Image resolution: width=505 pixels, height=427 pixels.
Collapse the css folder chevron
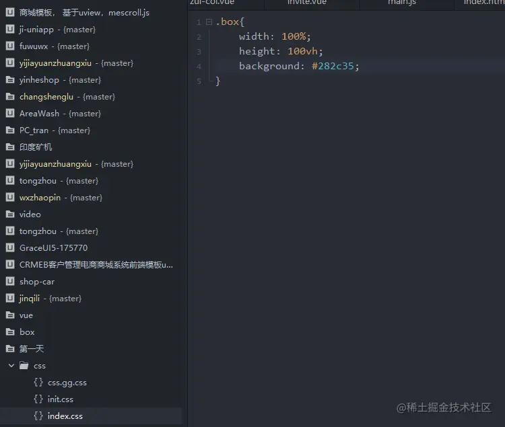11,366
